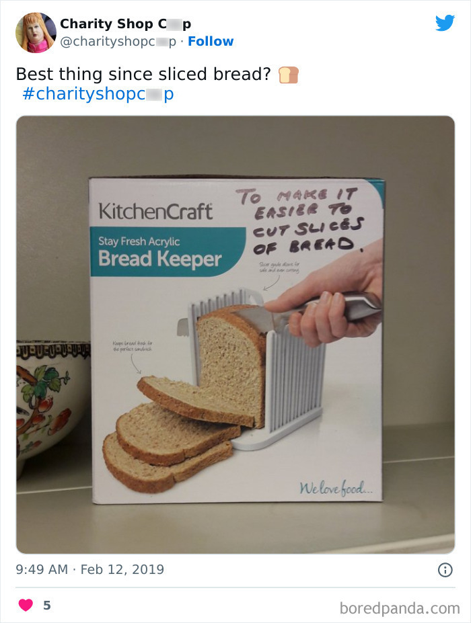471x623 pixels.
Task: Click the like count number 5
Action: pos(47,605)
